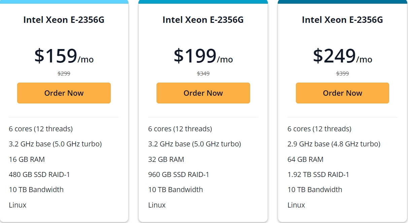Click the crossed-out $299 original price
Viewport: 408px width, 223px height.
point(64,74)
